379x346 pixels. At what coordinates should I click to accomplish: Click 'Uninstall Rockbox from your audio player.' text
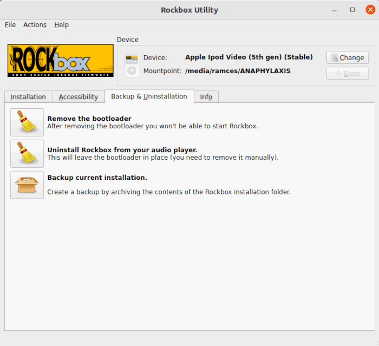pos(122,150)
